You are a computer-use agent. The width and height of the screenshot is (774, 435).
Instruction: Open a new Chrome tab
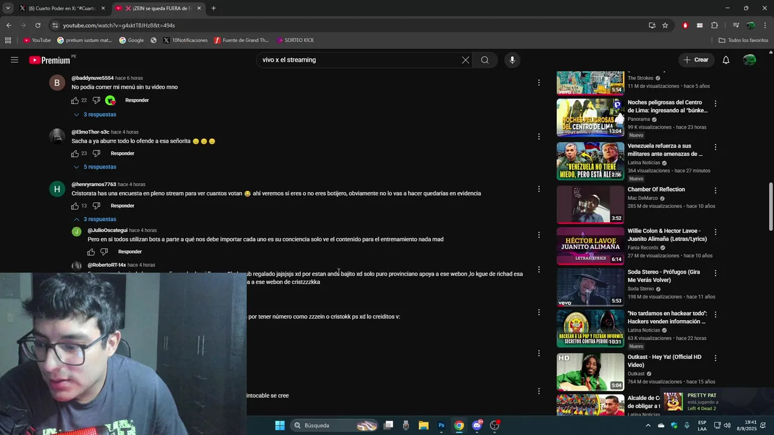(213, 8)
